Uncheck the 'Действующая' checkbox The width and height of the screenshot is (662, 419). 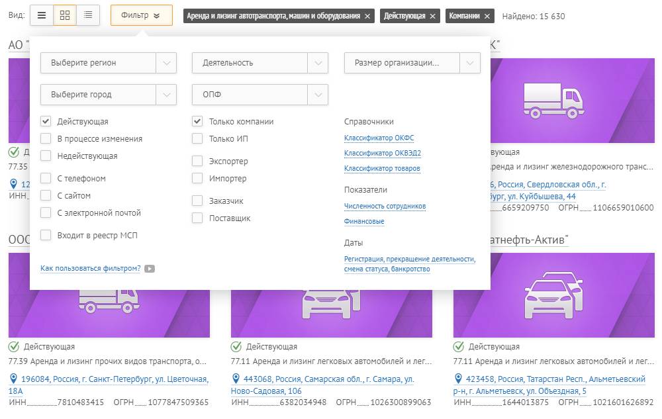coord(46,122)
